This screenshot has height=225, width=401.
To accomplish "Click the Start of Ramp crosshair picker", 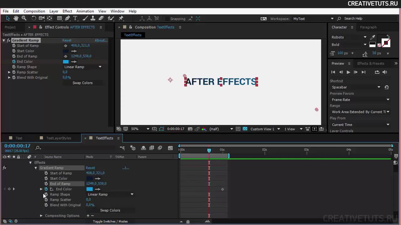I will coord(65,46).
